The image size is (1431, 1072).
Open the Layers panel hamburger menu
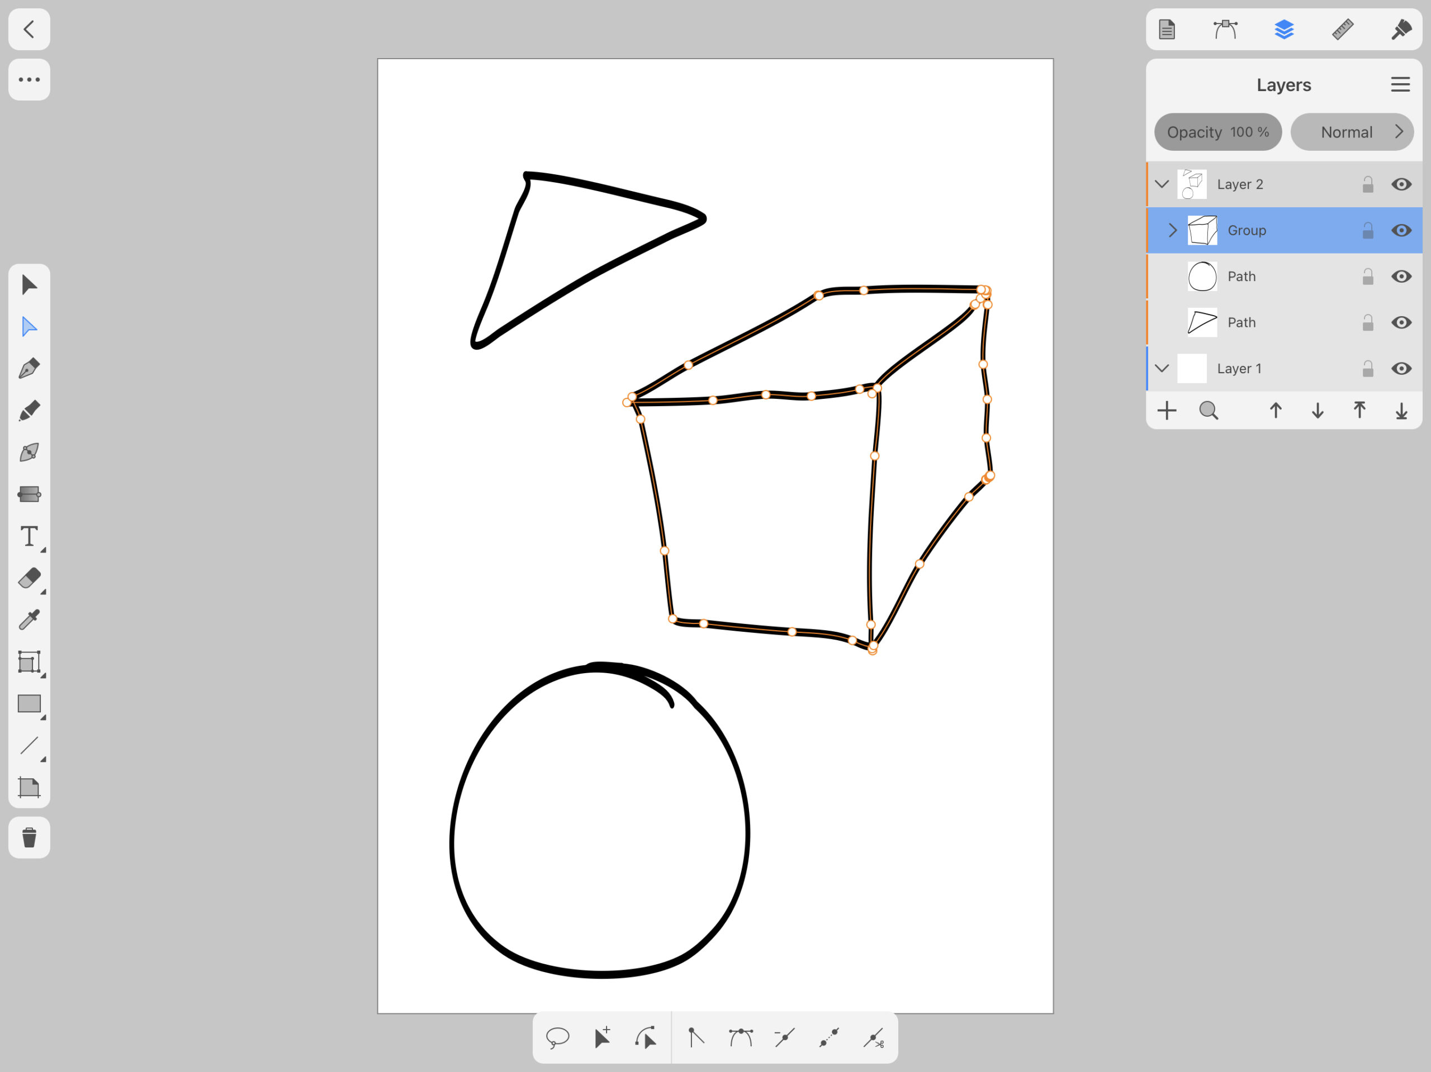click(x=1400, y=85)
